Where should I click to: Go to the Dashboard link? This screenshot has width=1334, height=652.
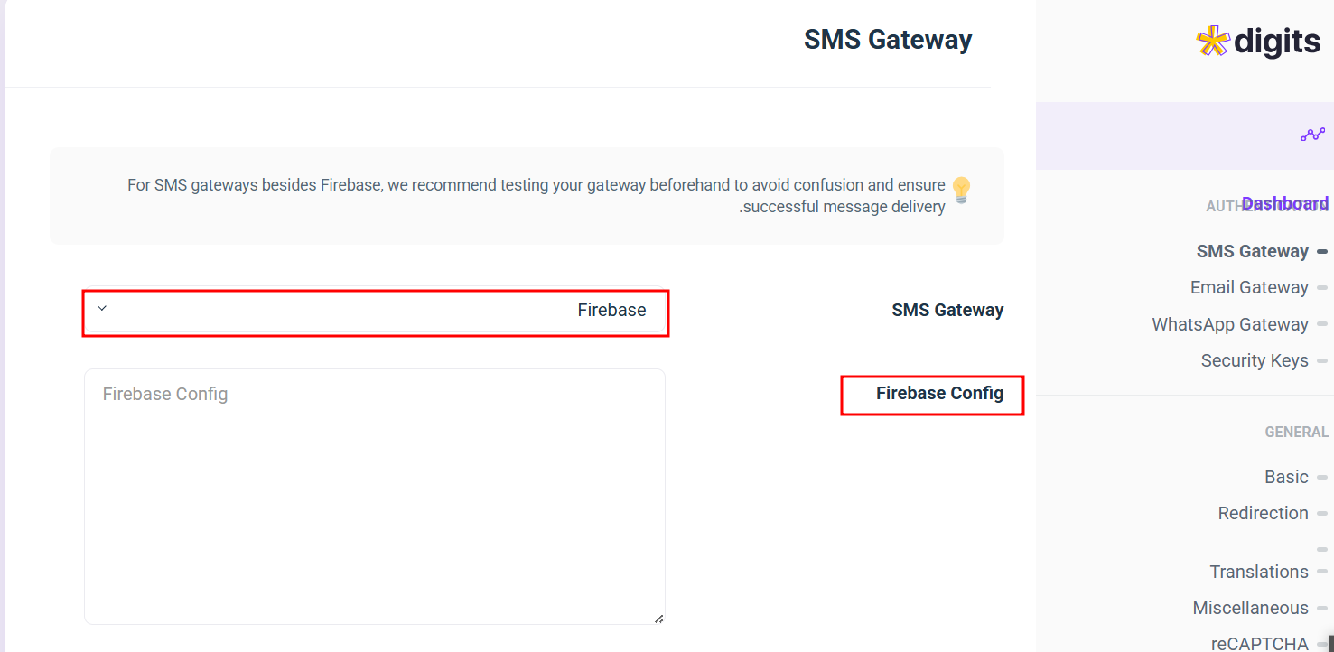pos(1284,203)
